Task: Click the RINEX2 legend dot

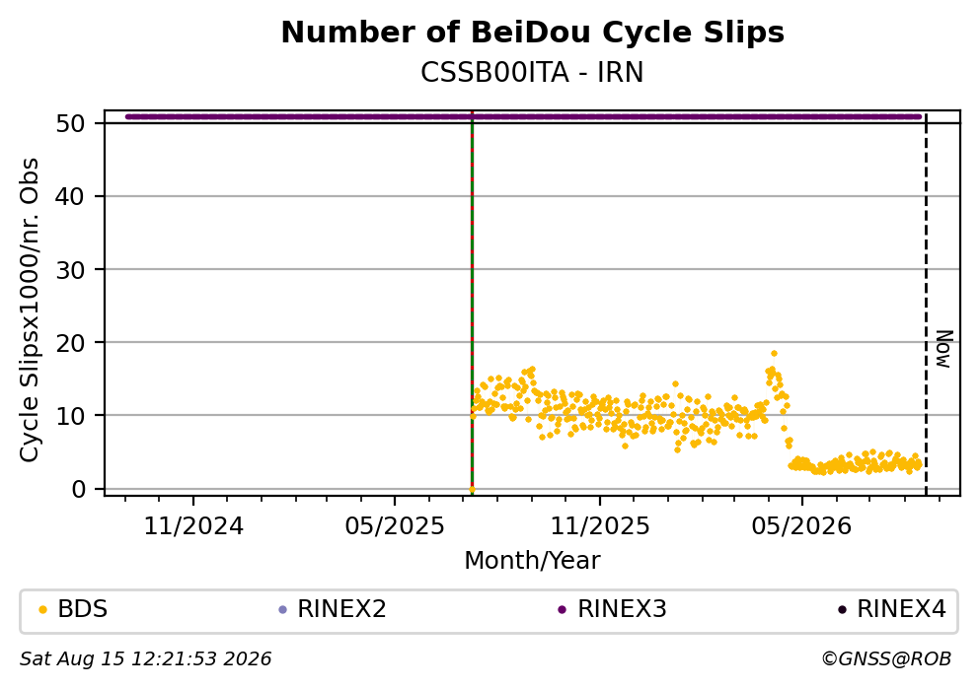Action: (x=282, y=610)
